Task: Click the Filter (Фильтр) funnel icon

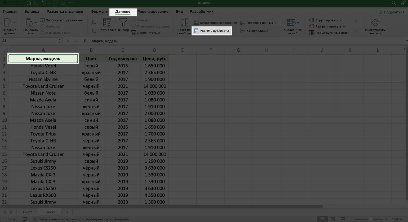Action: (x=123, y=23)
